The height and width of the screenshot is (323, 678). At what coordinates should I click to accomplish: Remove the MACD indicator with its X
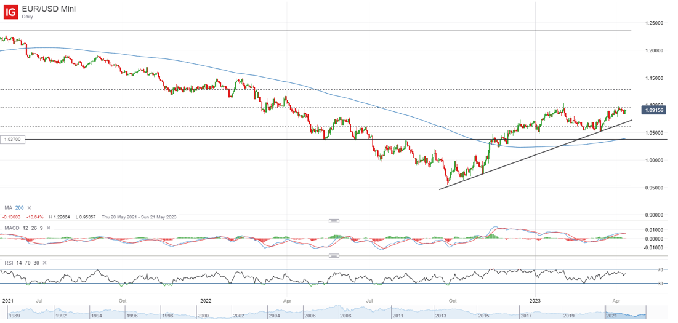tap(48, 228)
